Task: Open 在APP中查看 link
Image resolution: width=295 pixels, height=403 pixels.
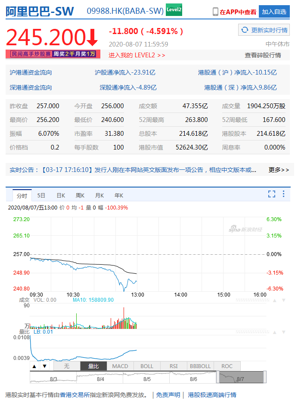Action: tap(238, 12)
